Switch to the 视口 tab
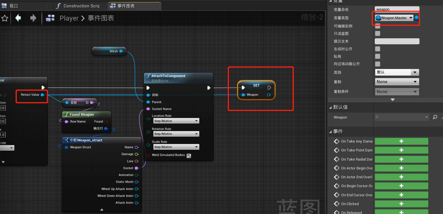This screenshot has width=443, height=214. click(x=13, y=6)
